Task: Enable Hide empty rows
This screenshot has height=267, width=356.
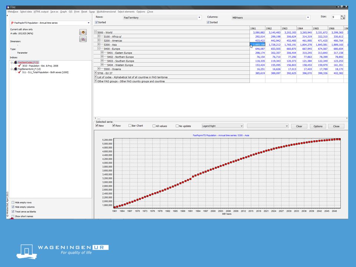Action: [x=13, y=202]
